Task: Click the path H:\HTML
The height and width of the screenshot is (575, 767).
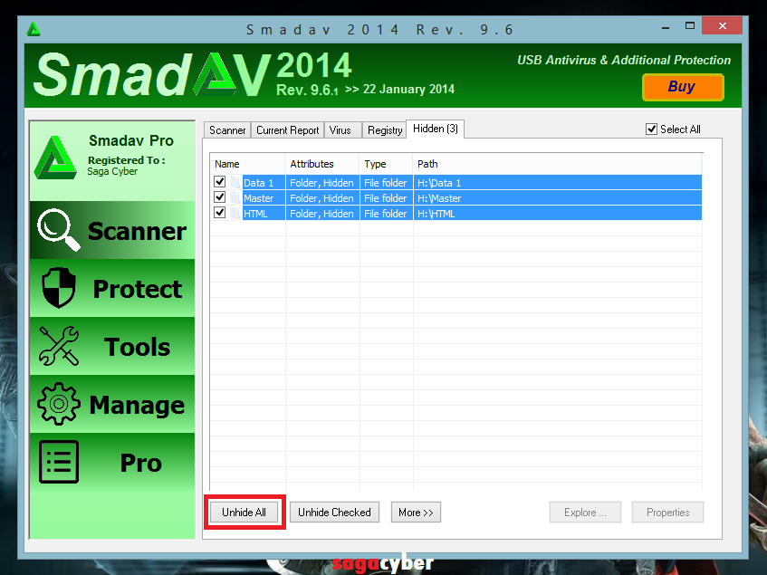Action: point(436,214)
